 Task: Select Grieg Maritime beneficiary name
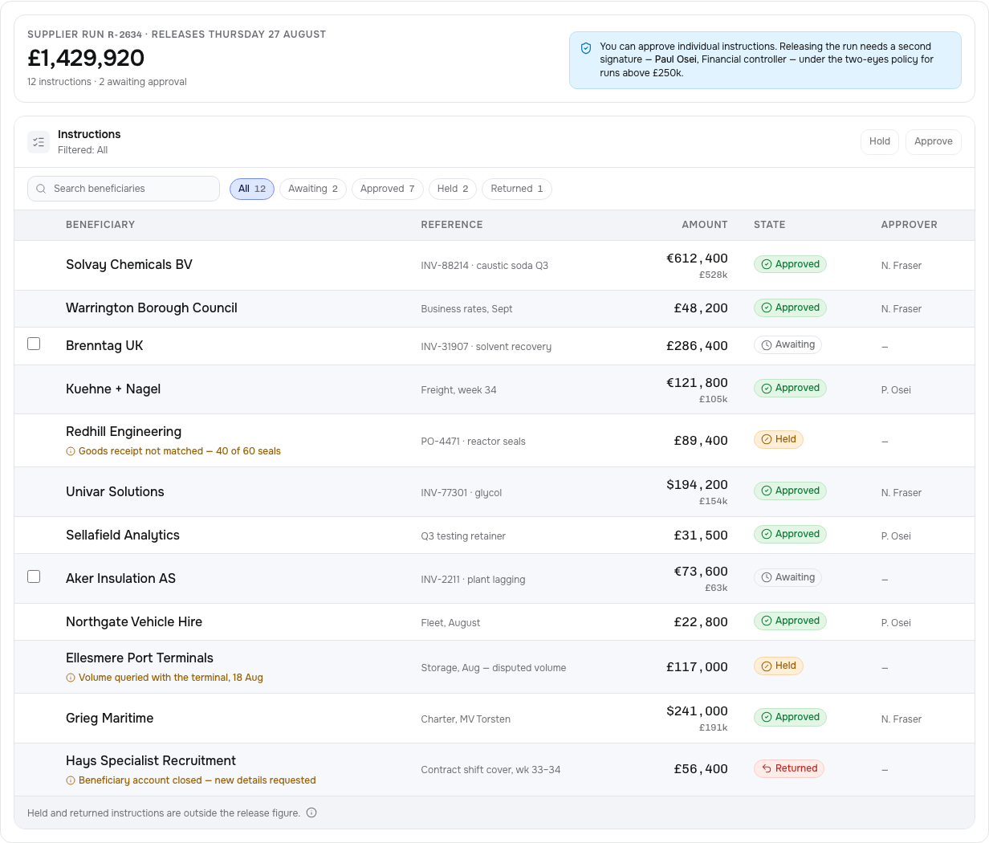tap(110, 719)
